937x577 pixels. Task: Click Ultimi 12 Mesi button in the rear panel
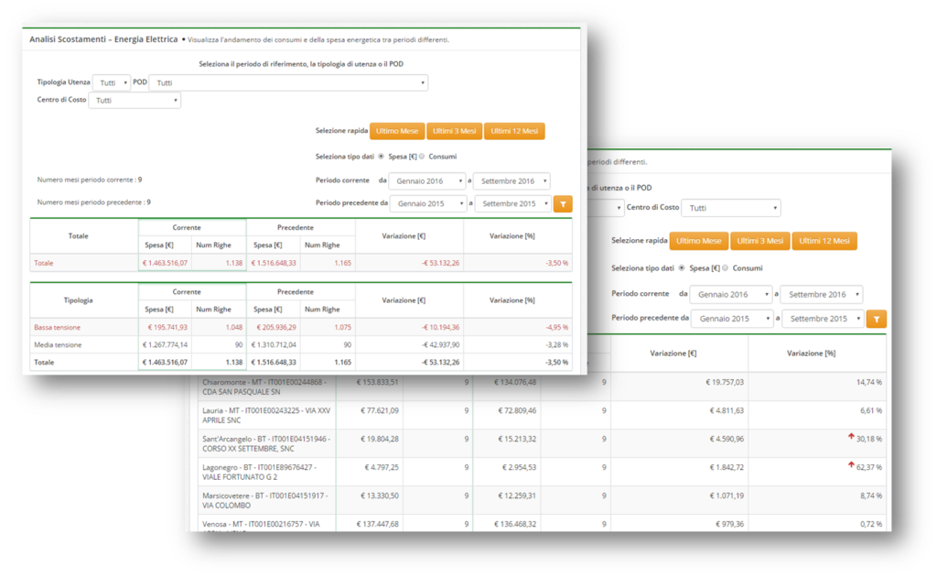[x=824, y=241]
